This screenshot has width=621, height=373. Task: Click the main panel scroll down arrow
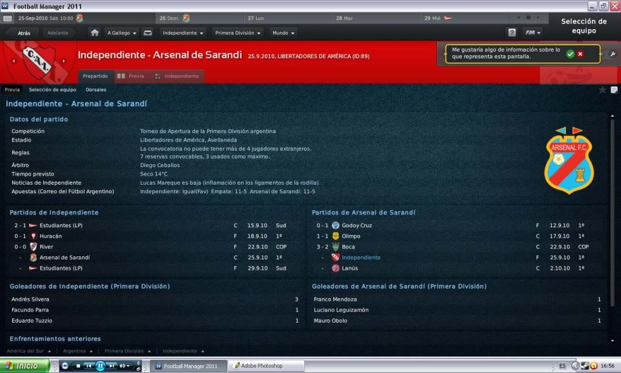pos(613,340)
